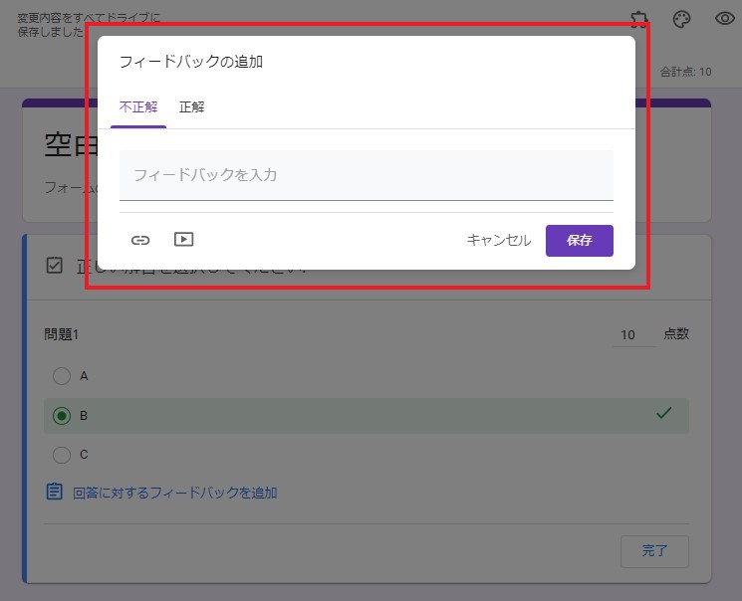Switch to the 正解 tab
This screenshot has width=742, height=601.
(191, 107)
